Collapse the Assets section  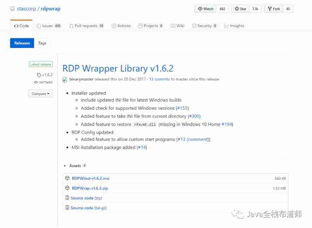[75, 166]
